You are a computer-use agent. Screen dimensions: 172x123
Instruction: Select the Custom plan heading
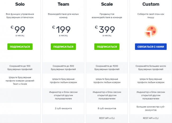coord(151,4)
